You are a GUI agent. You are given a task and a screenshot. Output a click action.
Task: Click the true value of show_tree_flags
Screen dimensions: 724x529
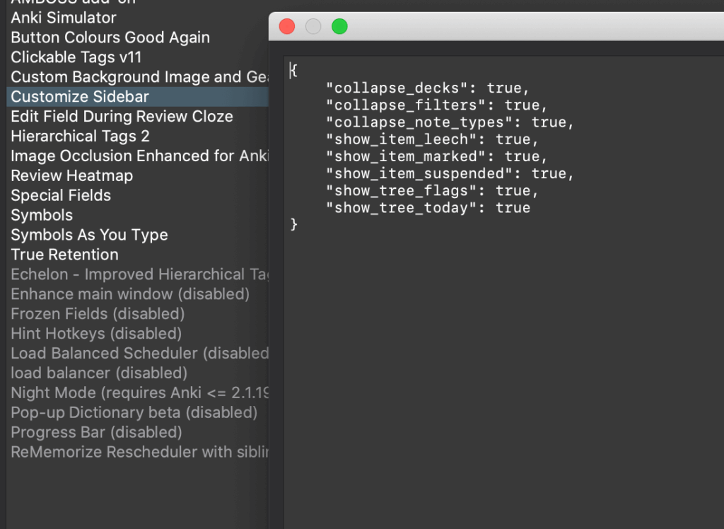(513, 190)
